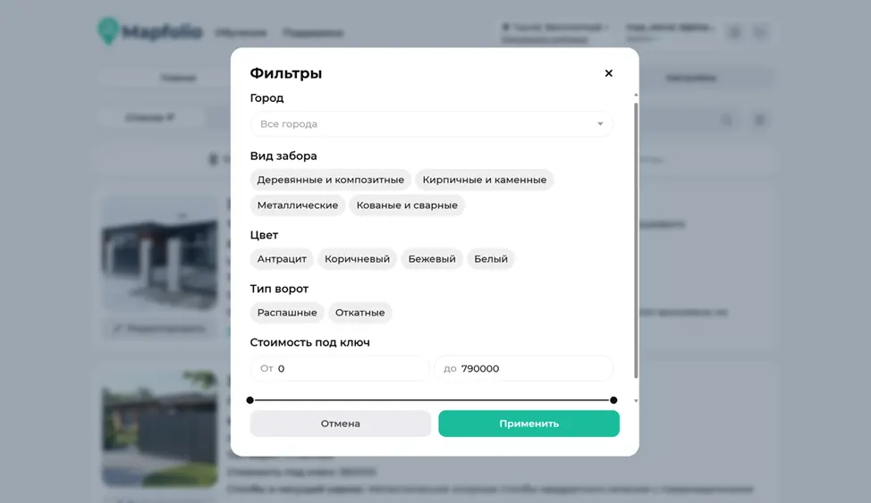The image size is (871, 503).
Task: Toggle Деревянные и композитные fence filter
Action: coord(331,180)
